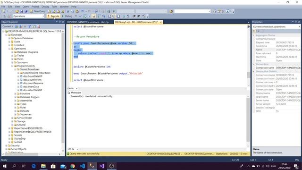Select Results to Text option
Image resolution: width=302 pixels, height=170 pixels.
[x=109, y=16]
